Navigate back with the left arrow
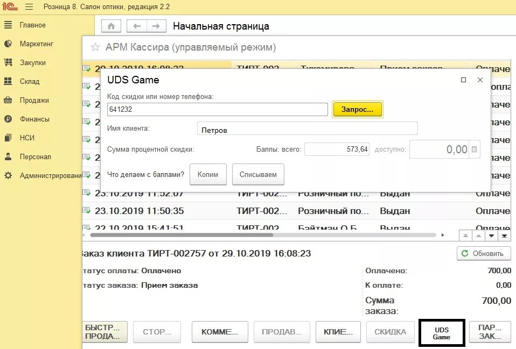Viewport: 516px width, 349px height. tap(137, 26)
